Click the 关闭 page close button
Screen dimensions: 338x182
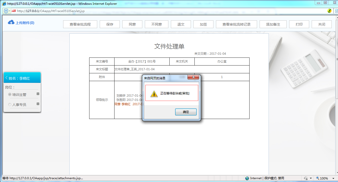point(322,24)
